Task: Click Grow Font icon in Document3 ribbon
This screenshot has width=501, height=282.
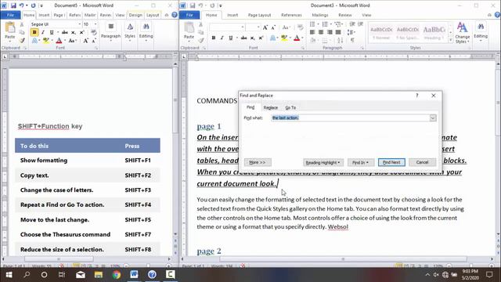Action: [265, 27]
